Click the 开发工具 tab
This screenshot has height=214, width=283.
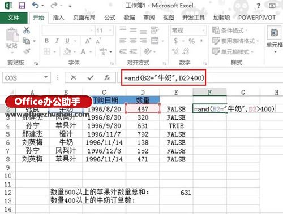tap(194, 18)
